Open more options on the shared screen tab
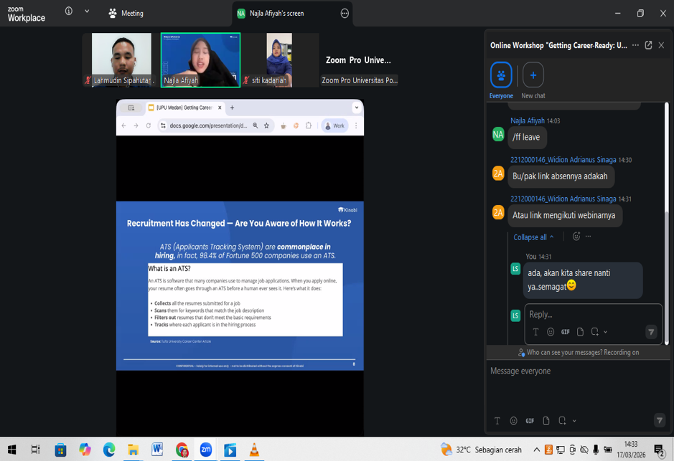The height and width of the screenshot is (461, 674). 345,13
